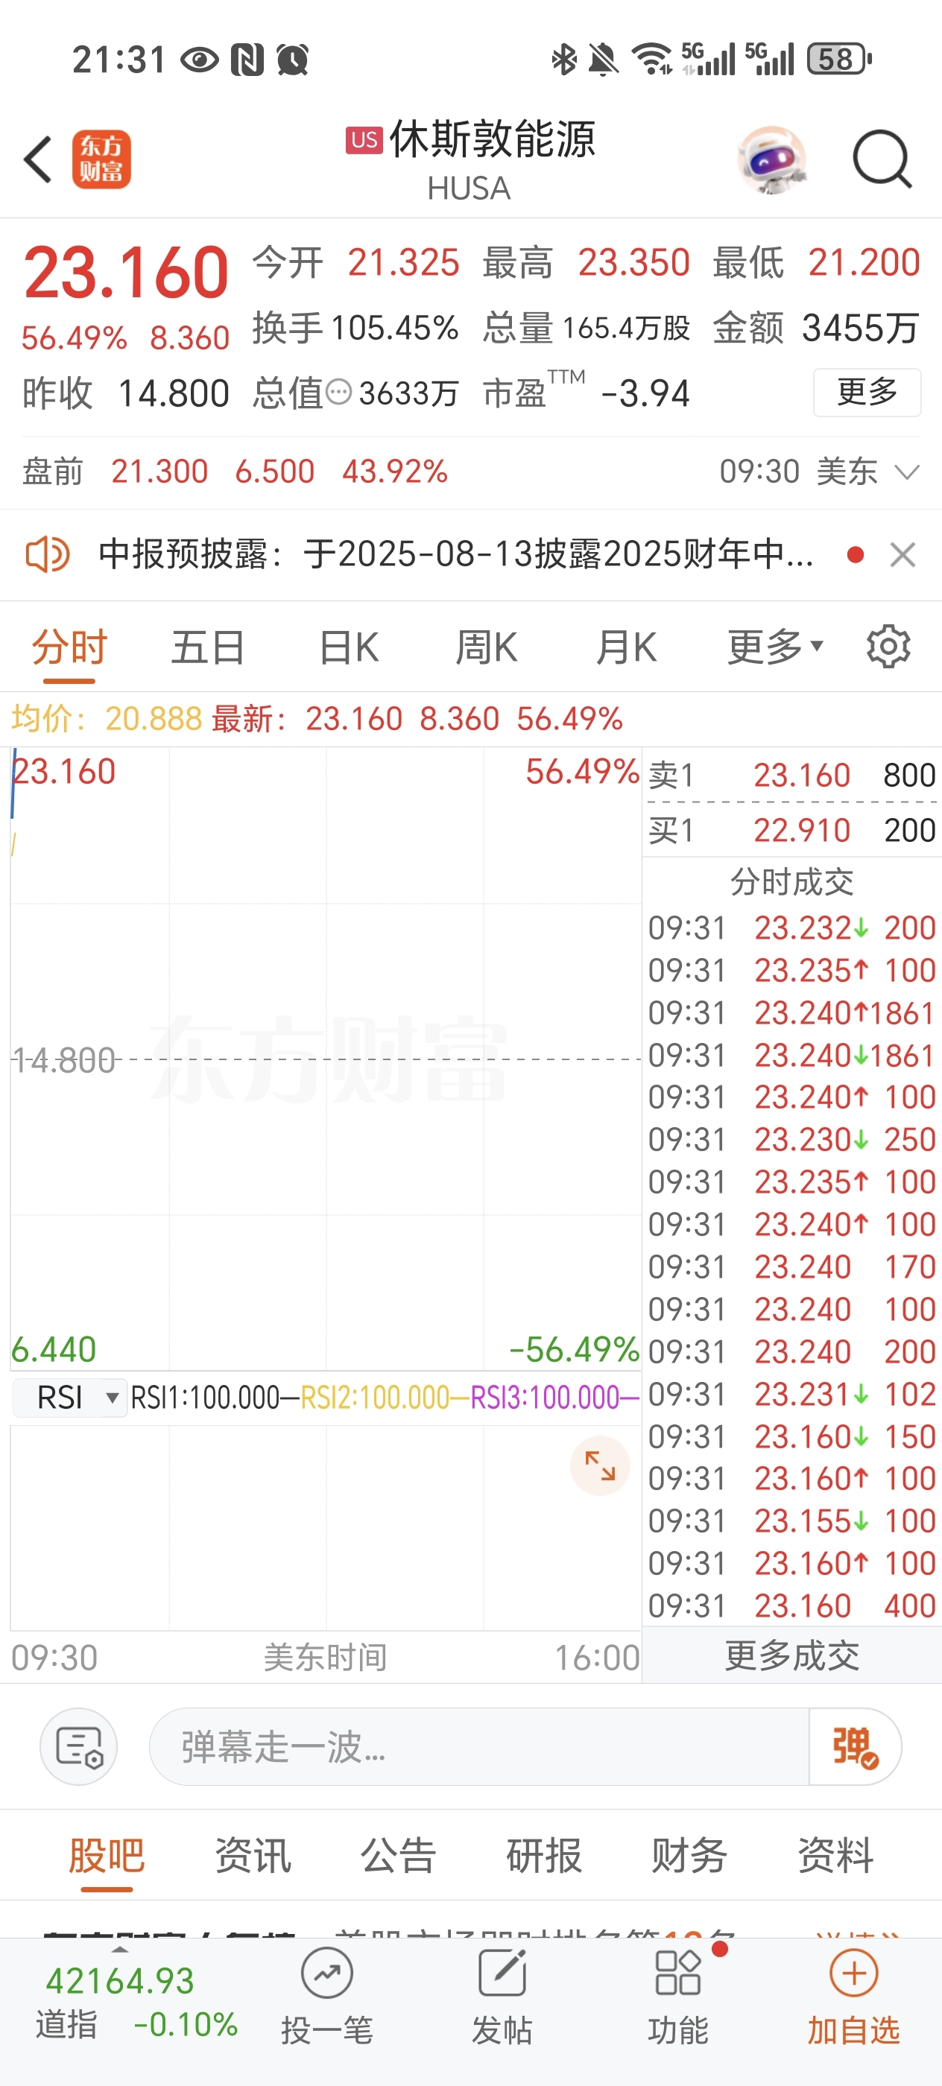Tap the announcement speaker icon
The width and height of the screenshot is (942, 2086).
47,555
